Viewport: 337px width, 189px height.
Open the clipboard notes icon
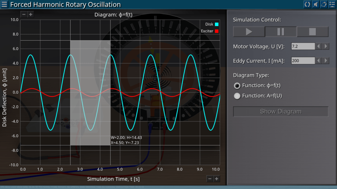tap(324, 4)
